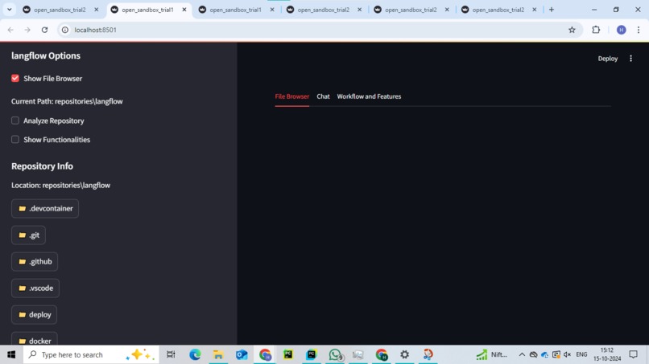Screen dimensions: 649x364
Task: Open Task View in the taskbar
Action: click(171, 354)
